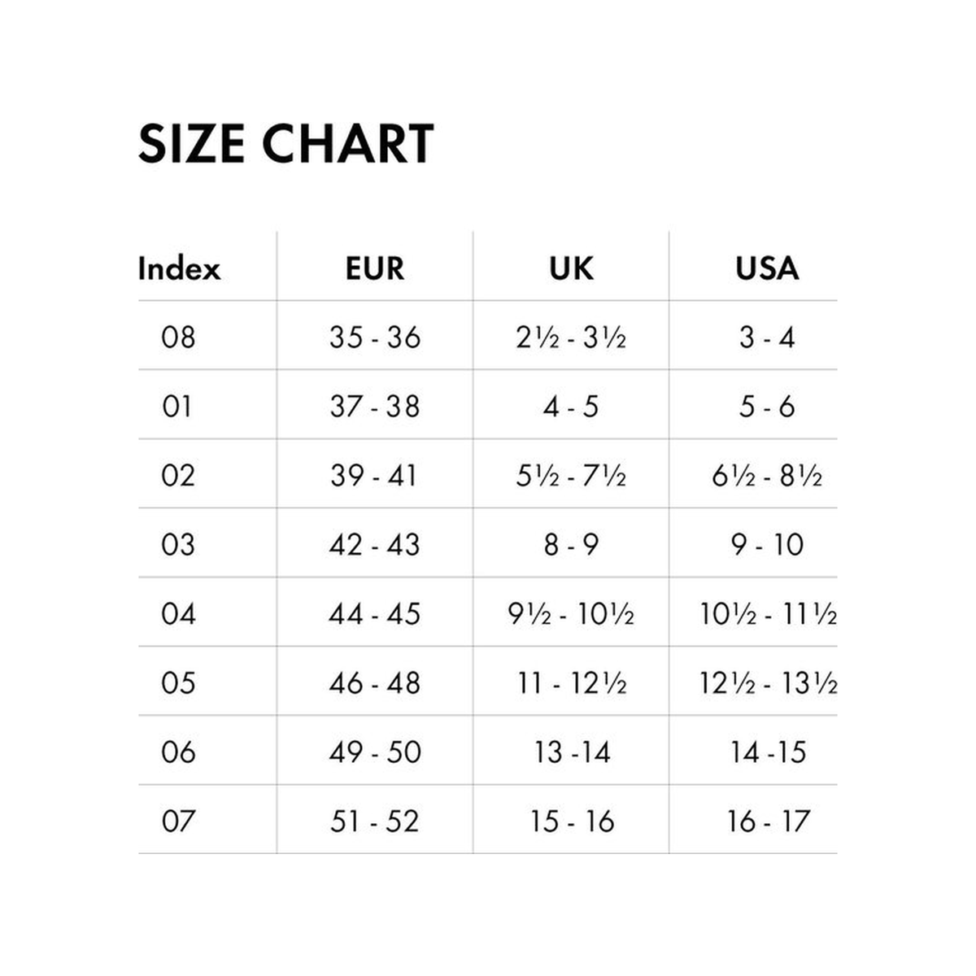976x976 pixels.
Task: Click UK size 4 - 5 cell
Action: (571, 406)
